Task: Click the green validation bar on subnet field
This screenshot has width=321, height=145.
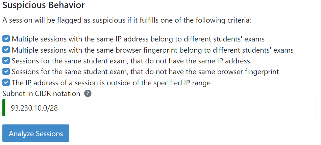Action: (x=3, y=108)
